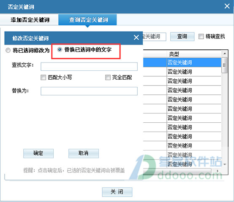Click the 关 闭 button at bottom
This screenshot has width=234, height=202.
[117, 192]
